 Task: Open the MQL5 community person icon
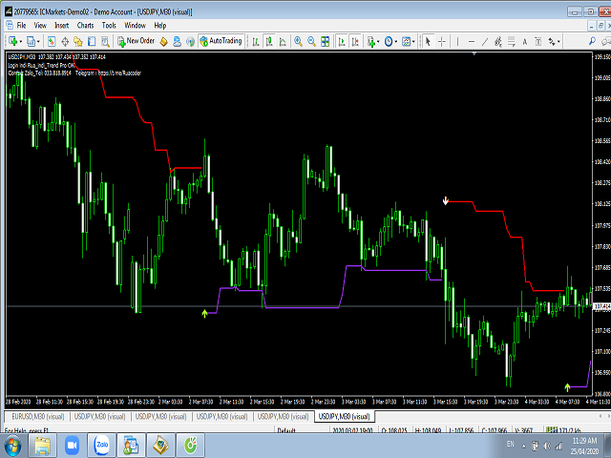tap(177, 41)
